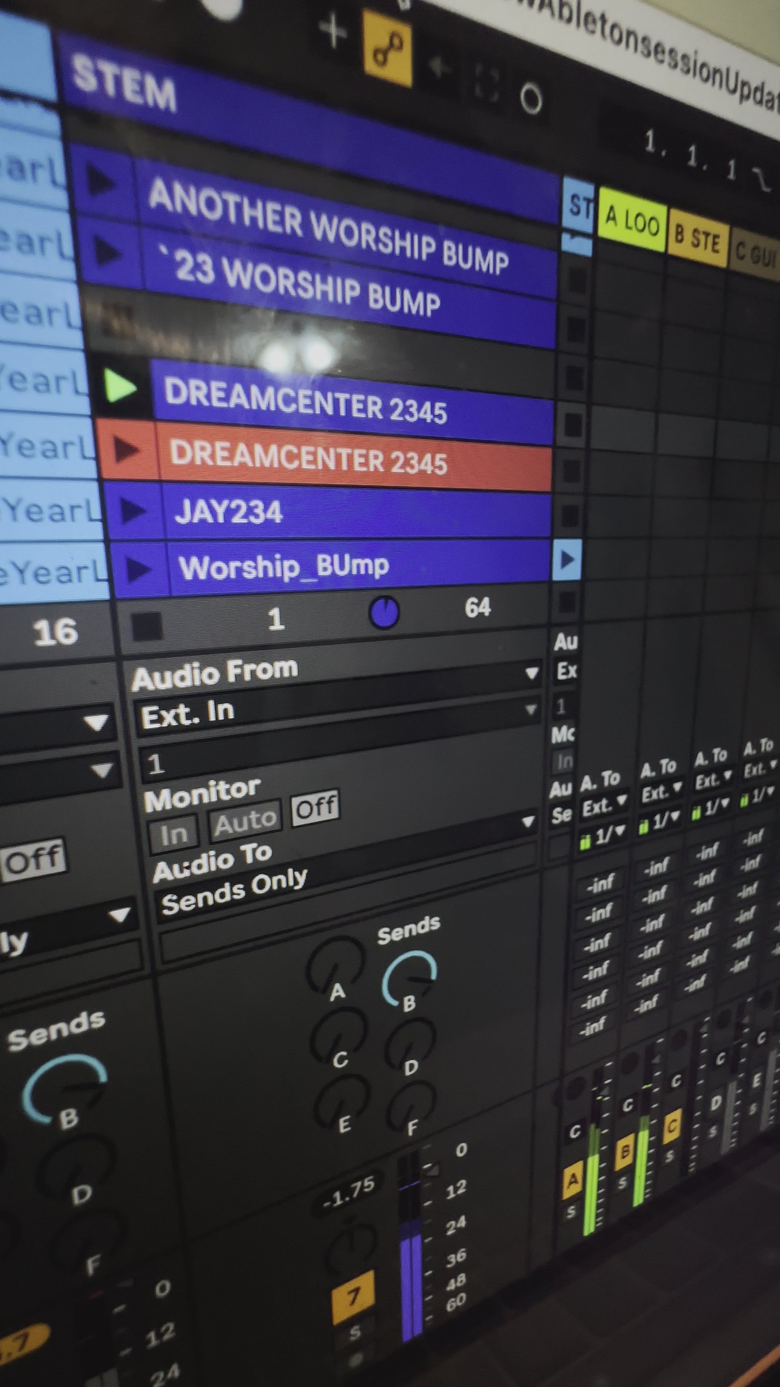Select the B STE track header
The height and width of the screenshot is (1387, 780).
[x=698, y=237]
